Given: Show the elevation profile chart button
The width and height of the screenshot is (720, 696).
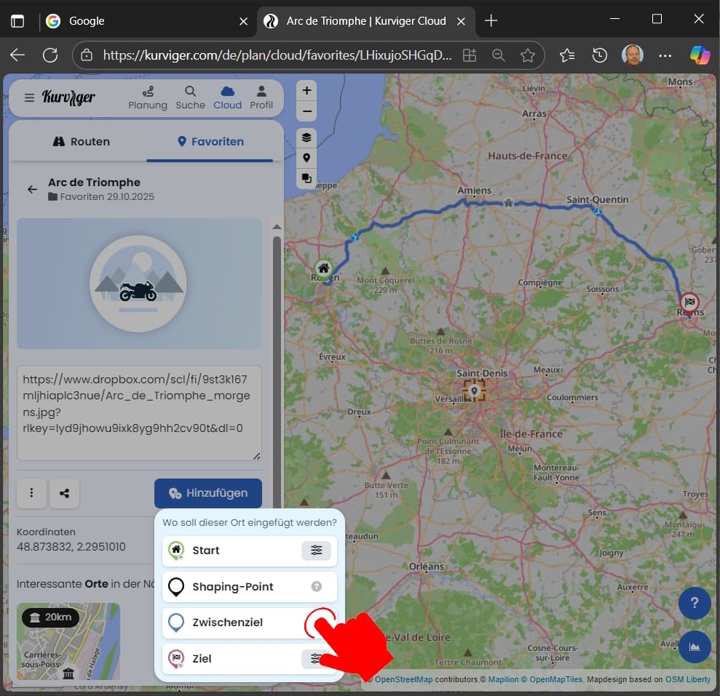Looking at the screenshot, I should pyautogui.click(x=694, y=646).
